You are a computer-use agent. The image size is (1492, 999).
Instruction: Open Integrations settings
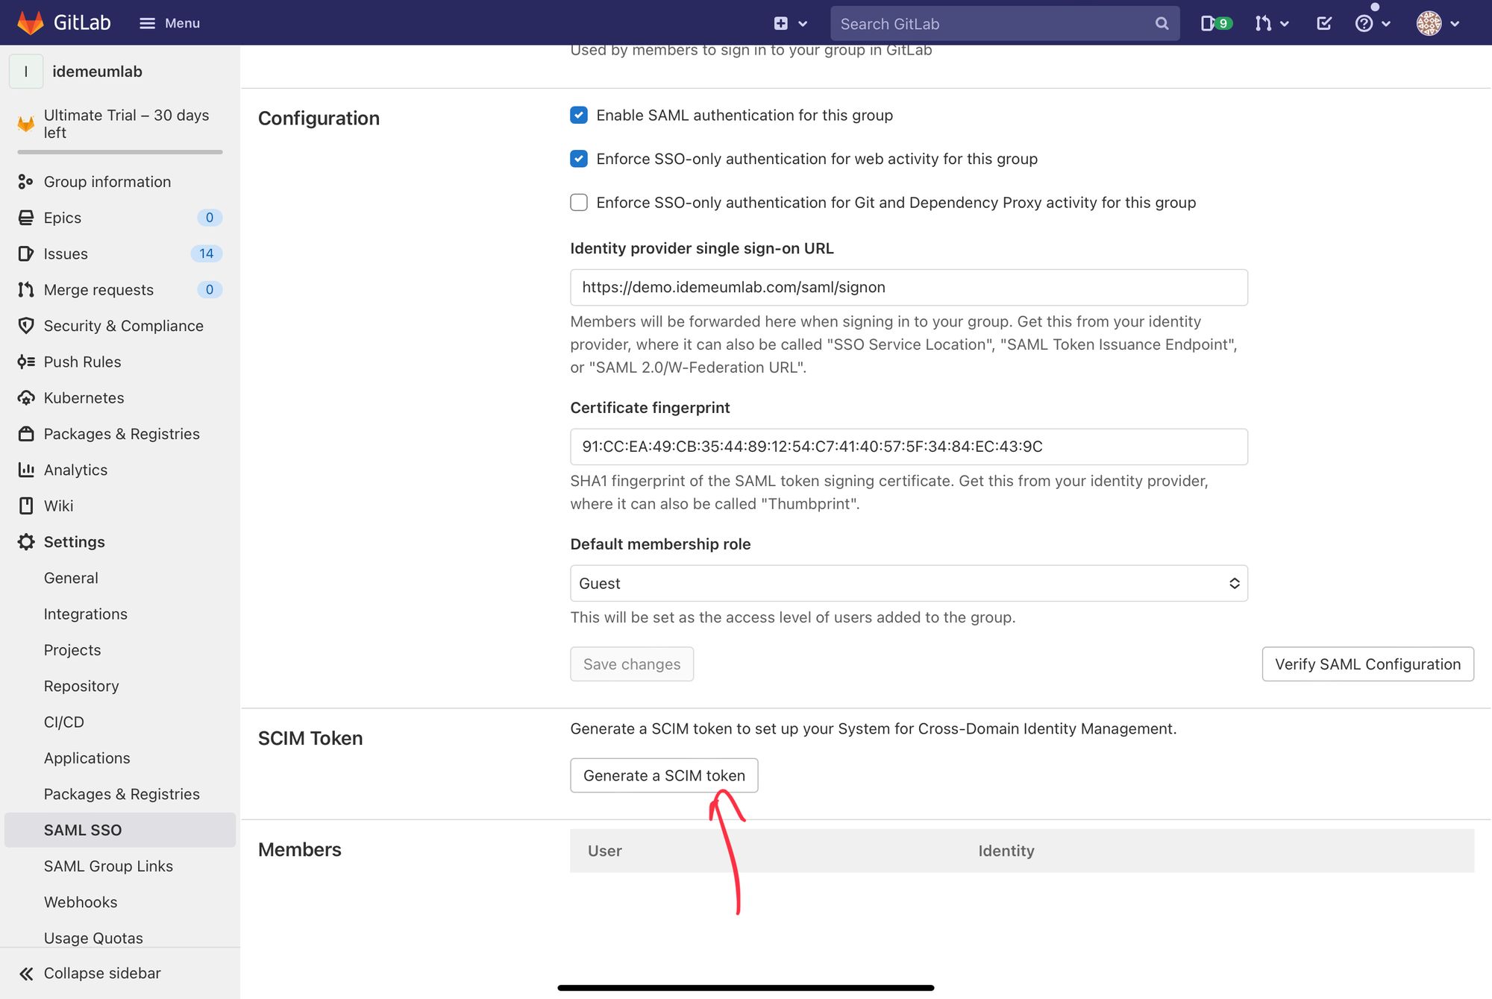point(85,614)
